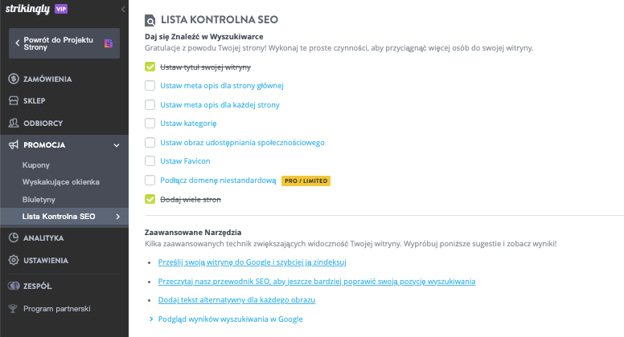Viewport: 624px width, 337px height.
Task: Collapse the sidebar with top arrow
Action: (123, 8)
